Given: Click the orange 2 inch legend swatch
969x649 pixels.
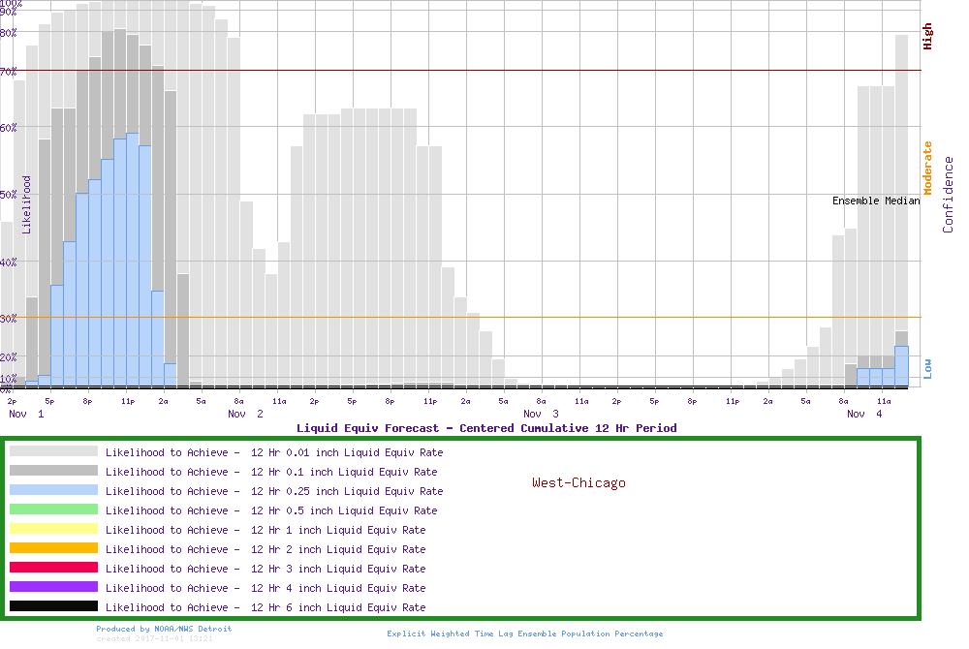Looking at the screenshot, I should (53, 548).
